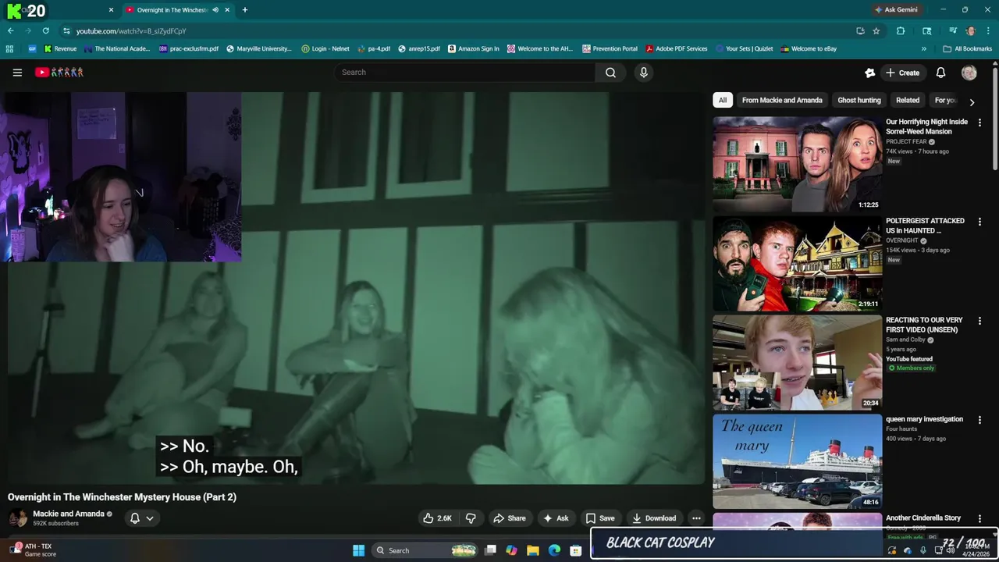
Task: Open the three-dot more actions menu under the video
Action: click(x=696, y=518)
